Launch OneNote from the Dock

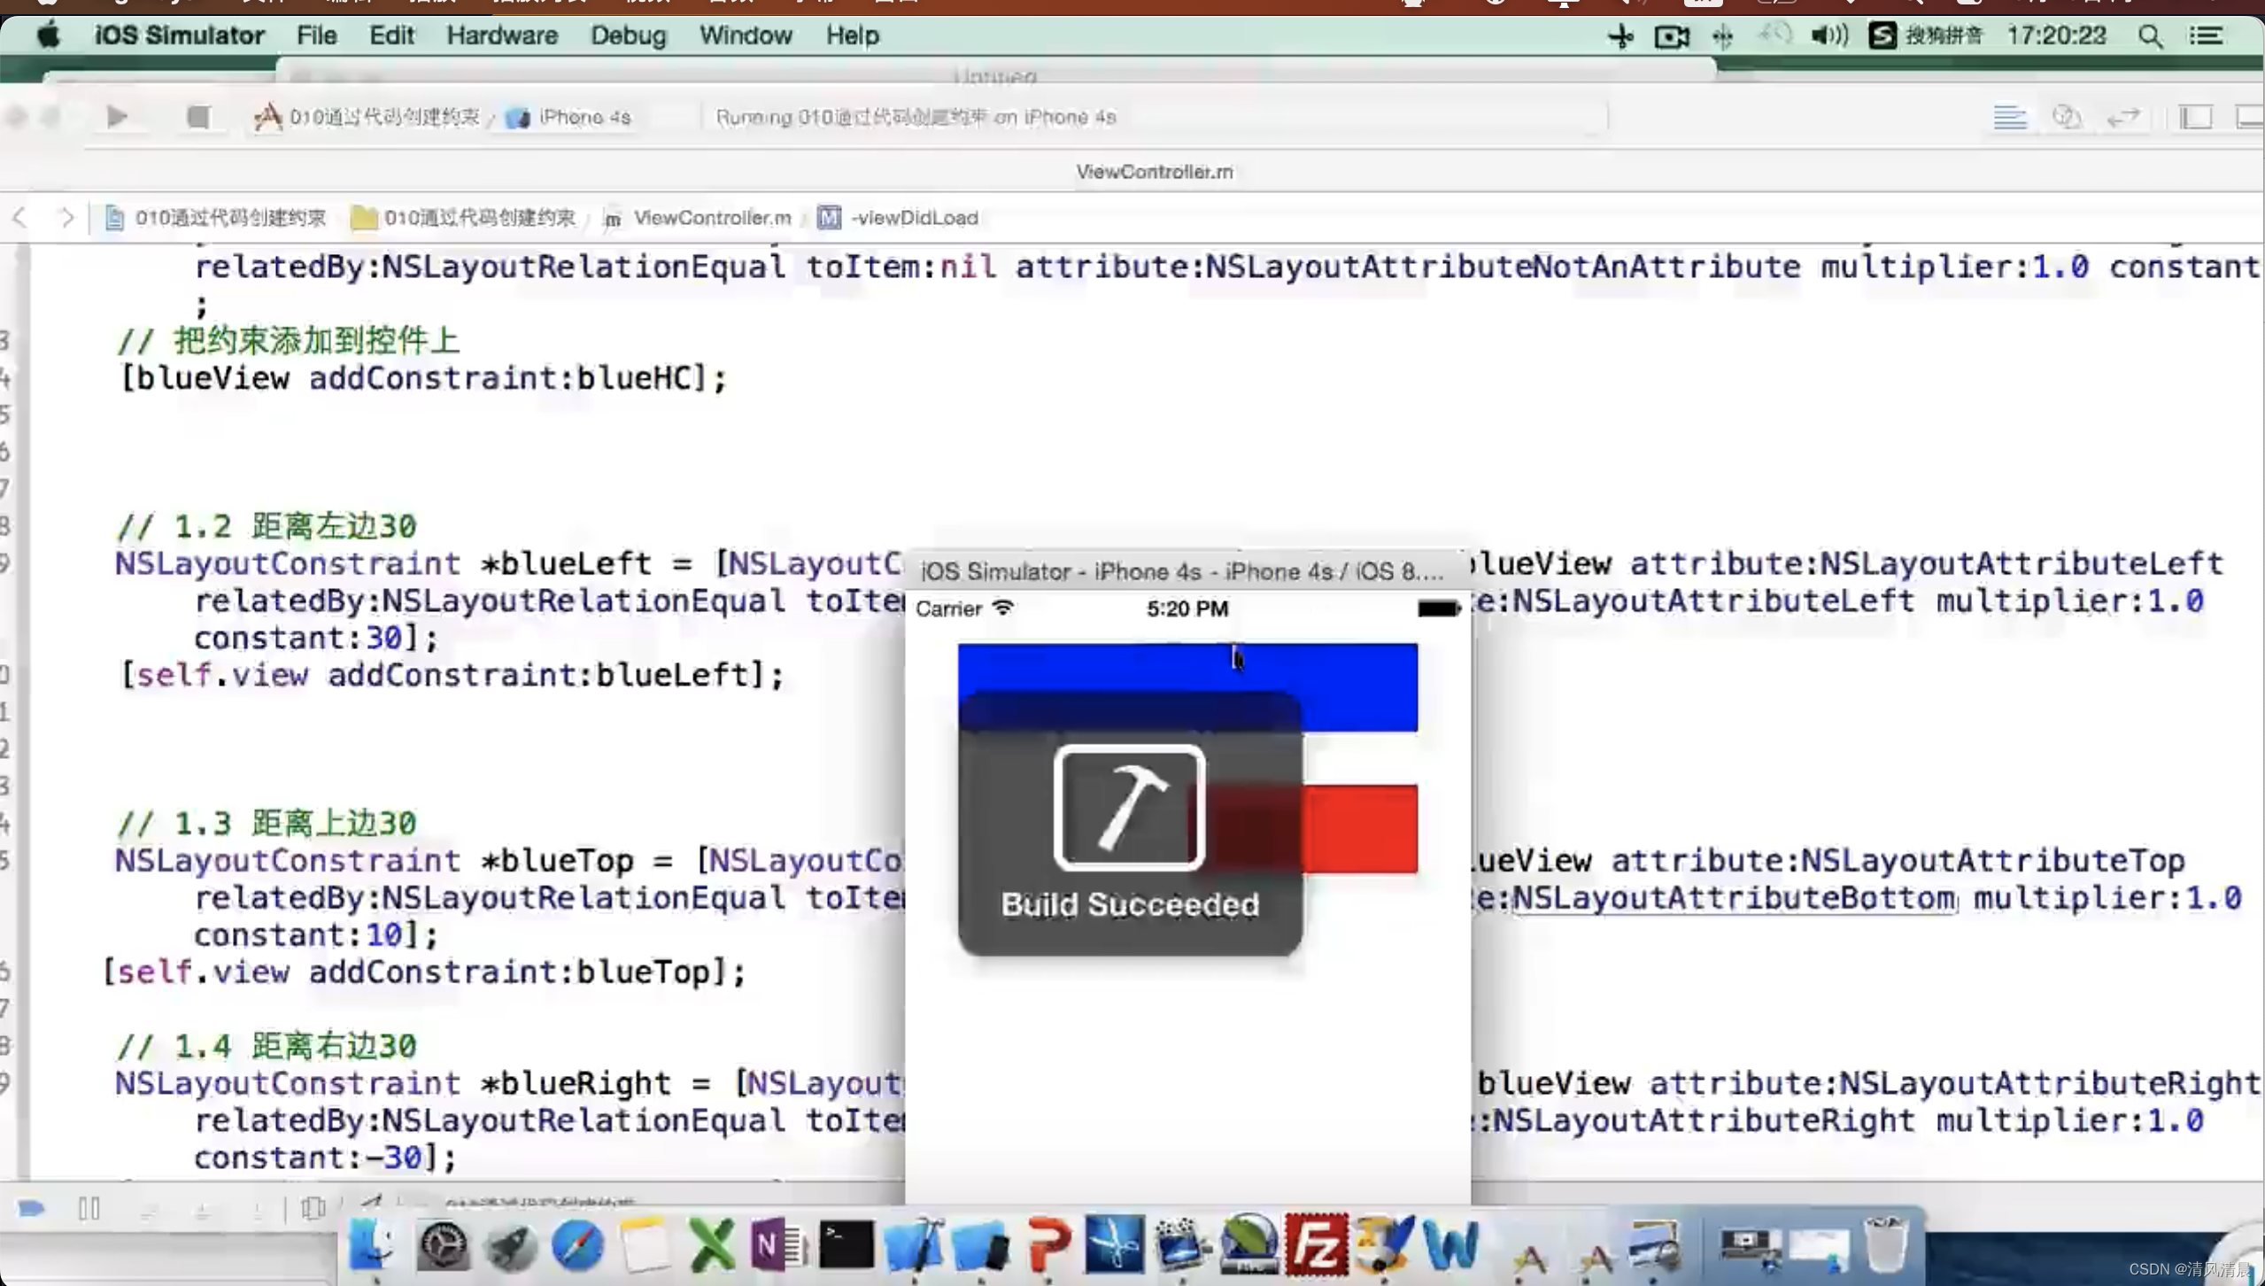(778, 1245)
